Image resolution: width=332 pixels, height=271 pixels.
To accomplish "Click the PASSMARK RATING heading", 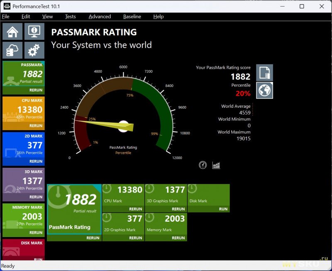I will [94, 32].
